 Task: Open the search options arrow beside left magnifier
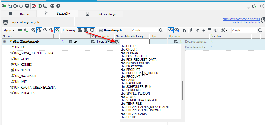click(165, 30)
